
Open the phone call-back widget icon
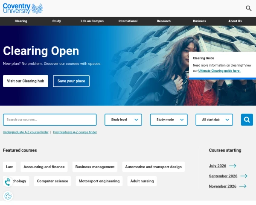coord(8,182)
